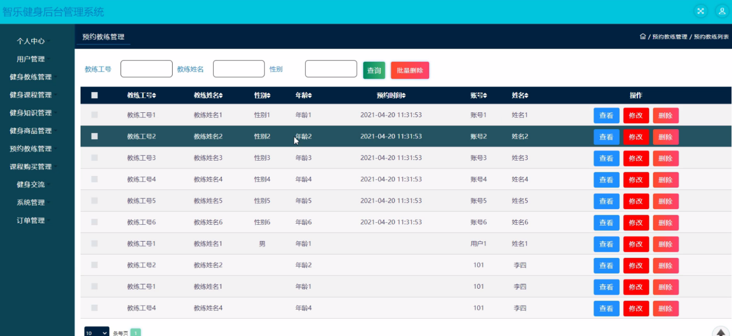Click the 姓名5 cell

pos(520,201)
